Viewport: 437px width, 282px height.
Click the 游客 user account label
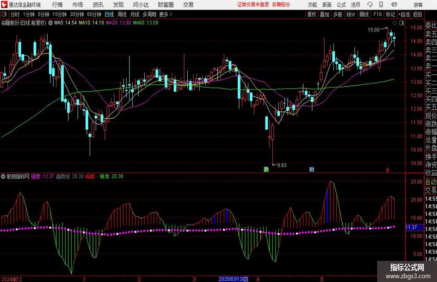(418, 5)
